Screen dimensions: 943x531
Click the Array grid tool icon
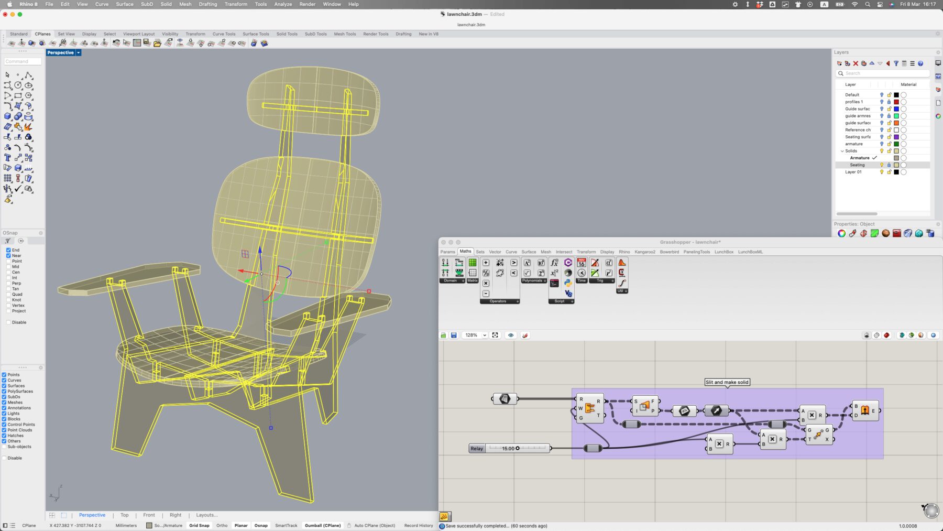(7, 178)
